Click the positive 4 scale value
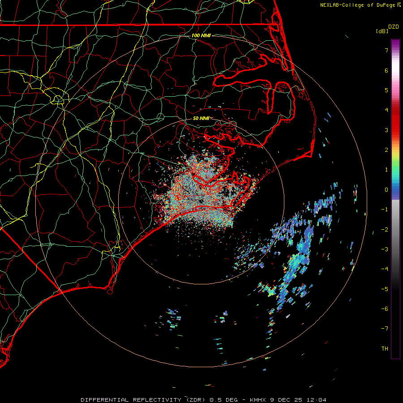This screenshot has height=403, width=403. (x=386, y=110)
